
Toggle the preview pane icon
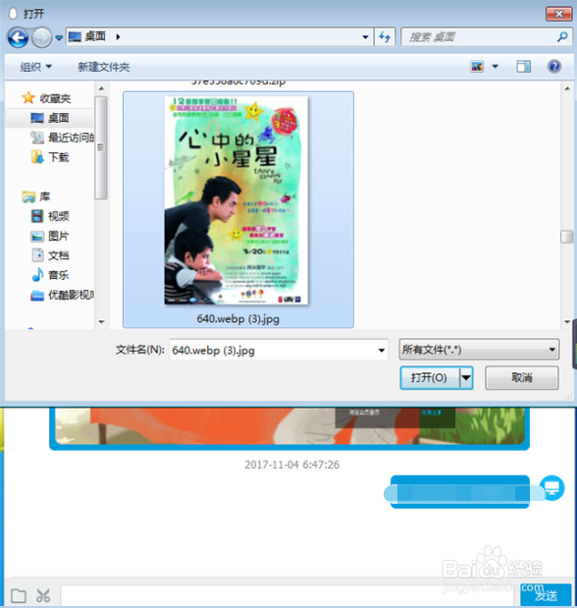pyautogui.click(x=524, y=67)
